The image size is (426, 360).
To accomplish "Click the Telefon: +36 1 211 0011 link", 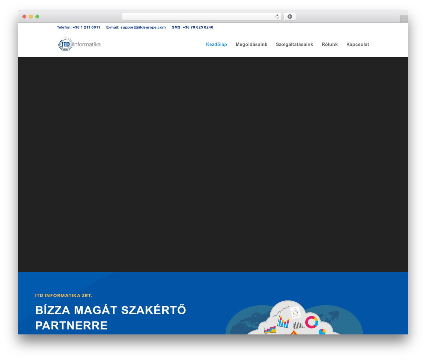I will coord(79,27).
